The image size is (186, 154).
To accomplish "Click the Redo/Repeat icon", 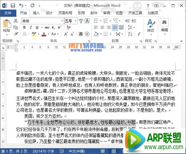I will [x=33, y=5].
